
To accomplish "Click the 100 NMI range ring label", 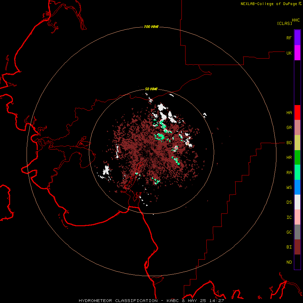I will click(x=151, y=27).
